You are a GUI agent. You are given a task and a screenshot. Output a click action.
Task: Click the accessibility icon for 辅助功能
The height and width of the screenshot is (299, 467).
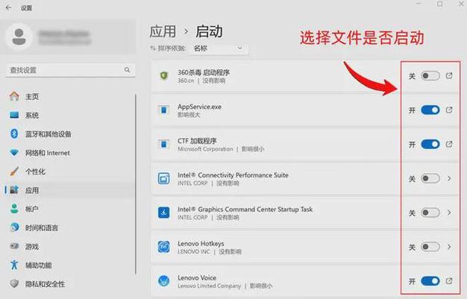point(14,265)
